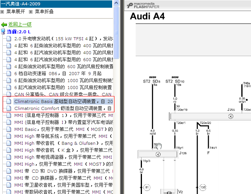Click the Audi A4 document title

click(x=147, y=16)
